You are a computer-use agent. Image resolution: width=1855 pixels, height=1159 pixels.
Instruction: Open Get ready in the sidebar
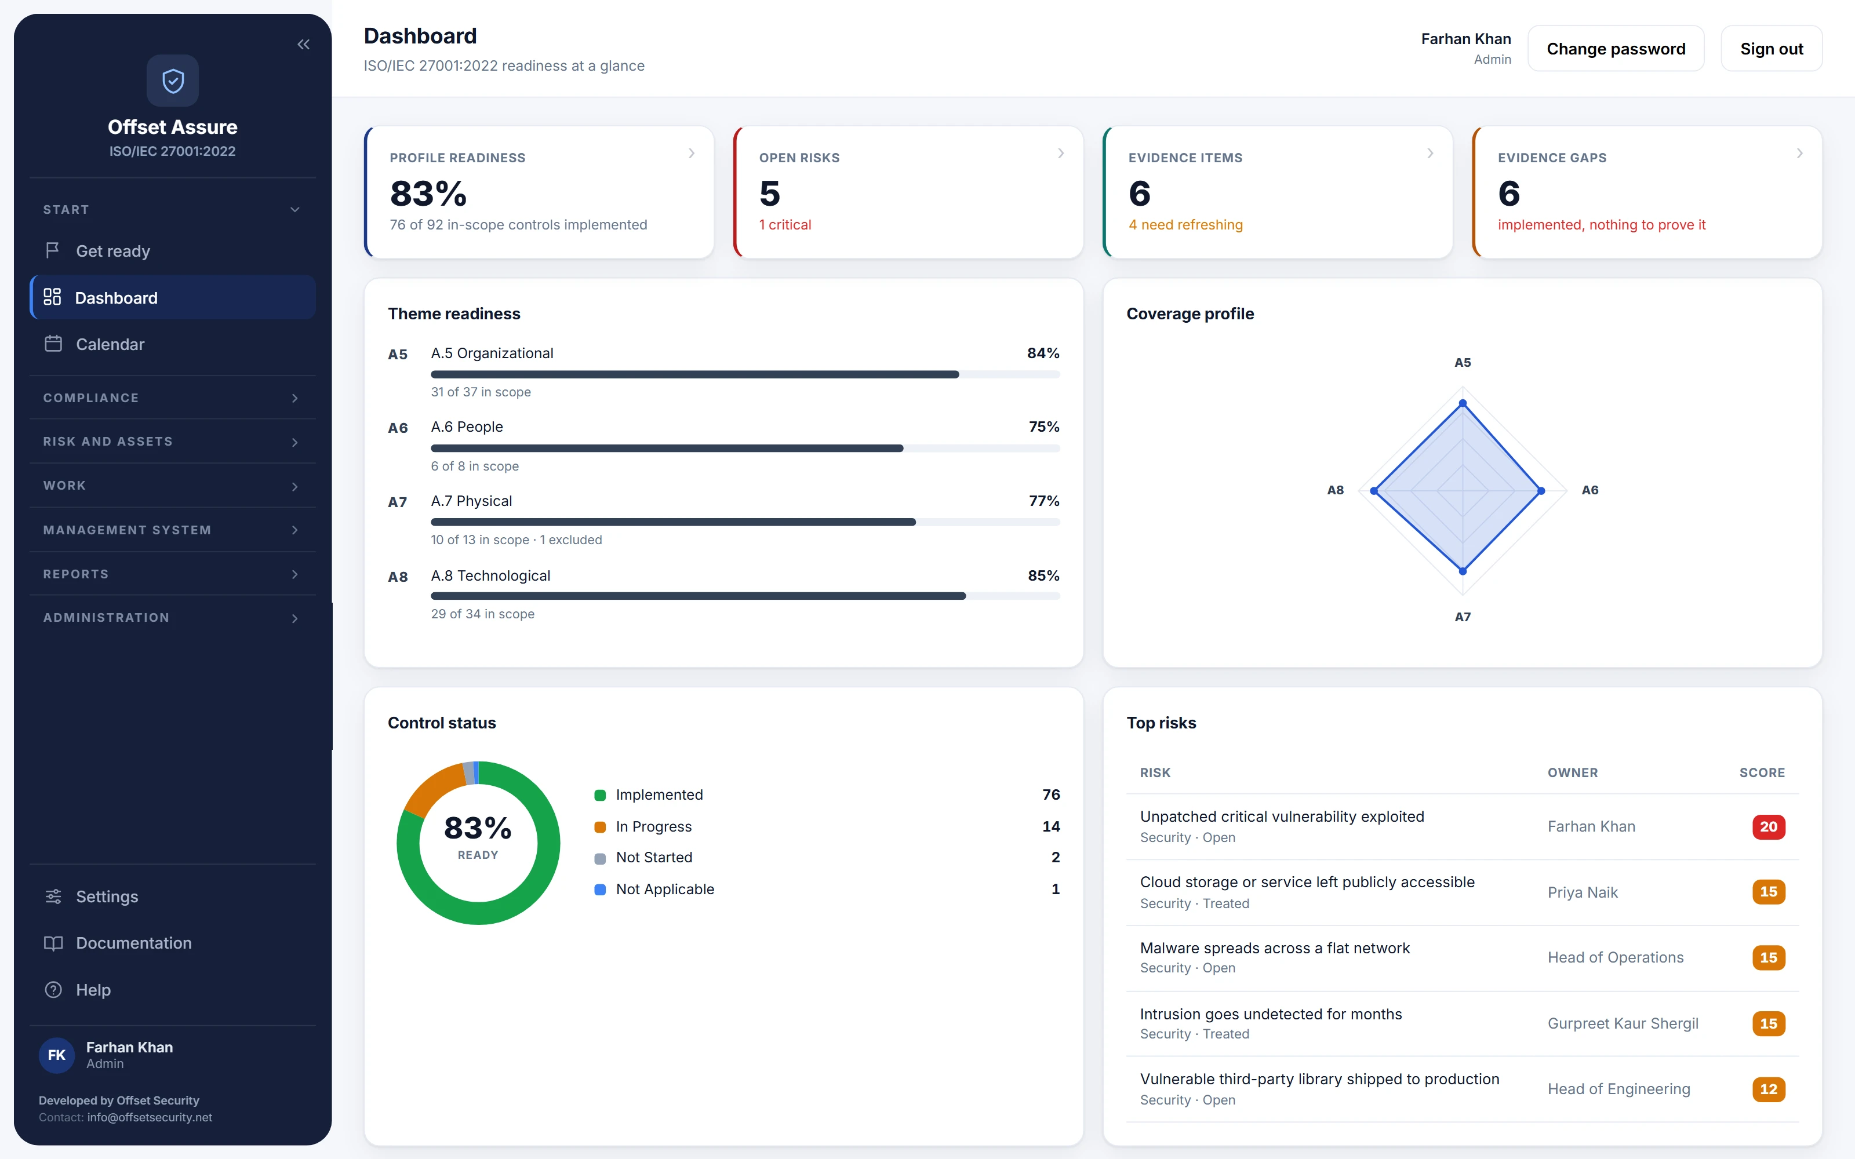pyautogui.click(x=173, y=251)
